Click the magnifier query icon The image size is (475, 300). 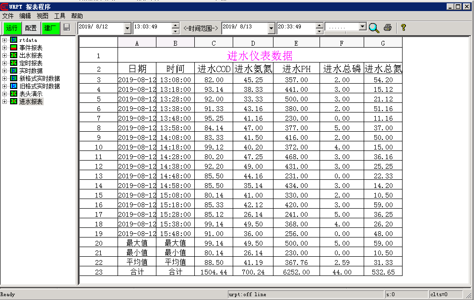pos(374,28)
